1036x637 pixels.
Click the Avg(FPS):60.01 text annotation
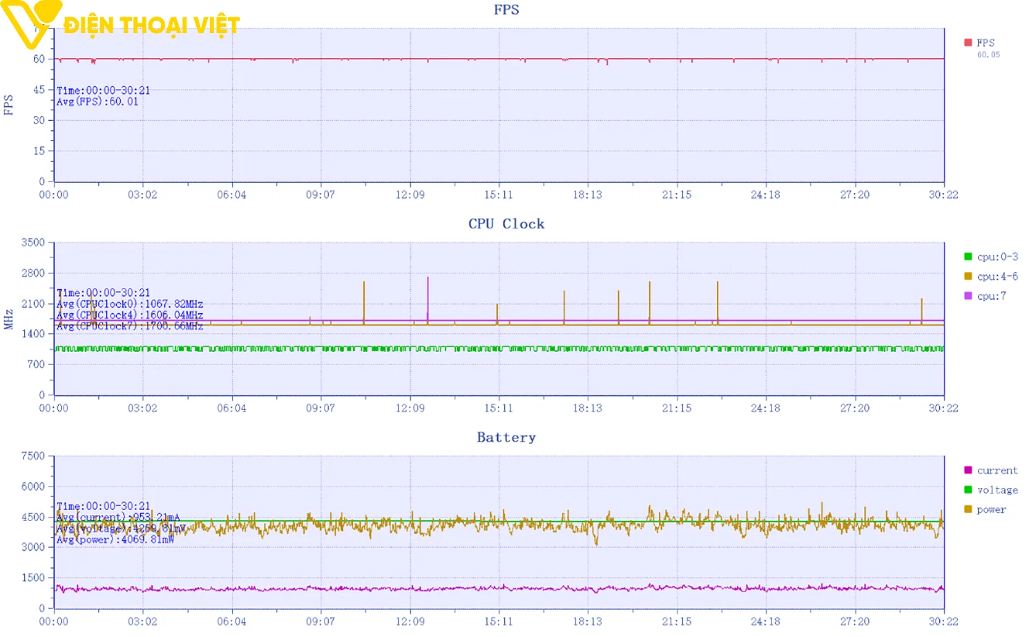point(97,101)
